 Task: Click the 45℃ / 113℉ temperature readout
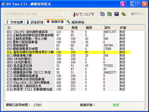pos(85,14)
